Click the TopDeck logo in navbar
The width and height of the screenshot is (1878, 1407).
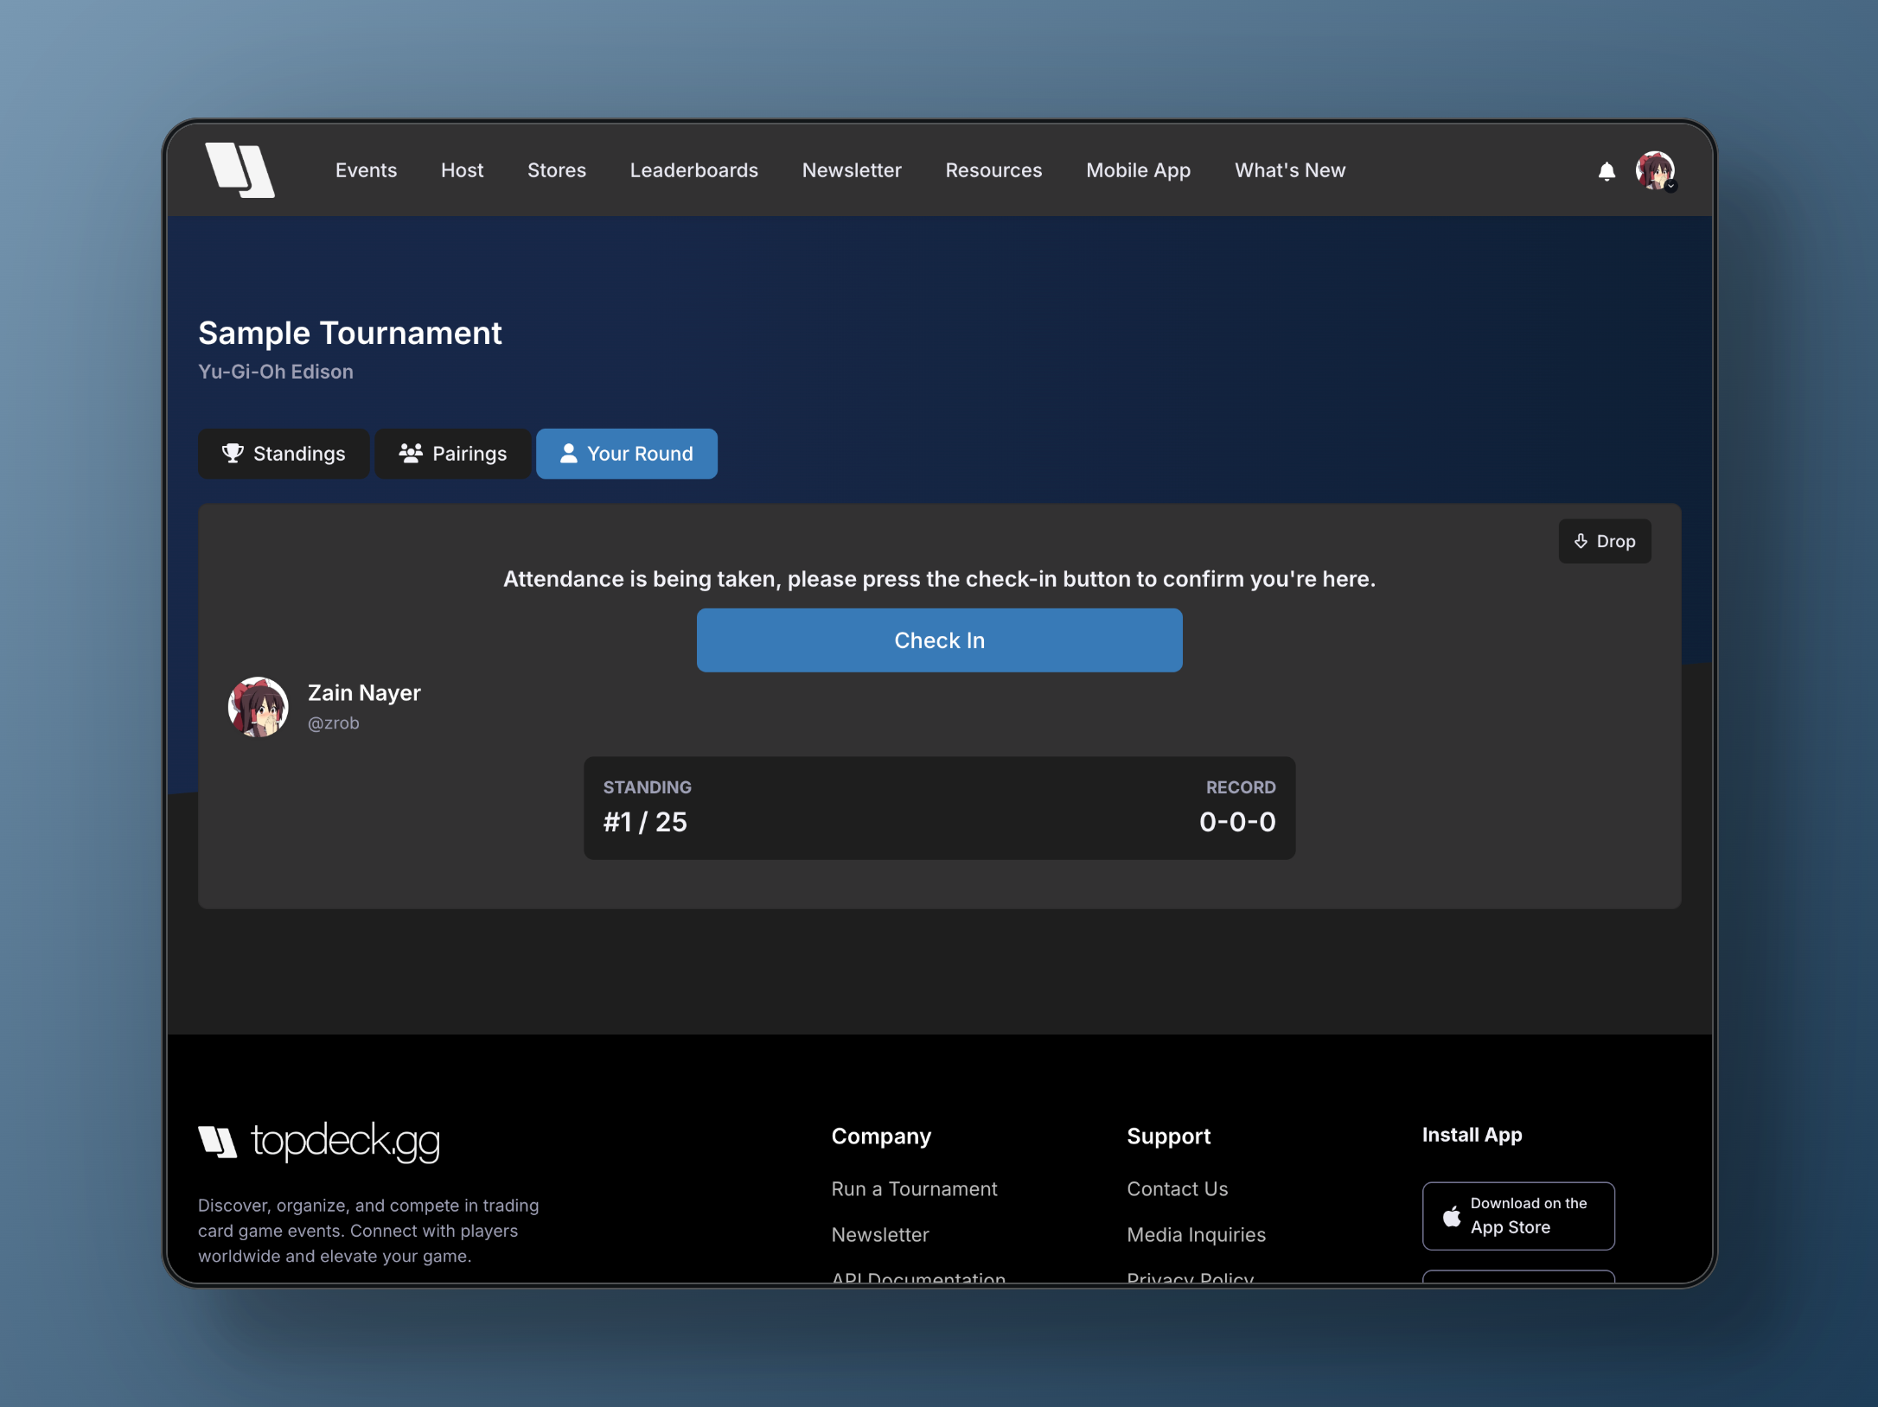(240, 170)
